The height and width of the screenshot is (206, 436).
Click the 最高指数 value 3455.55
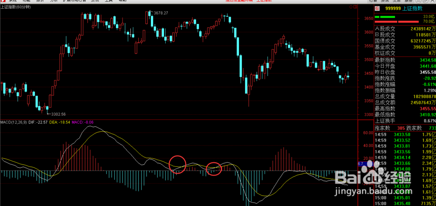(x=429, y=109)
